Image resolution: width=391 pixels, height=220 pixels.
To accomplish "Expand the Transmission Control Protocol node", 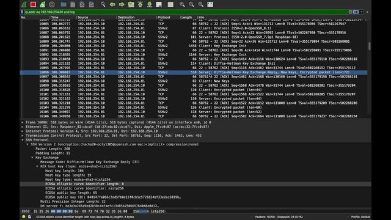I will click(23, 136).
